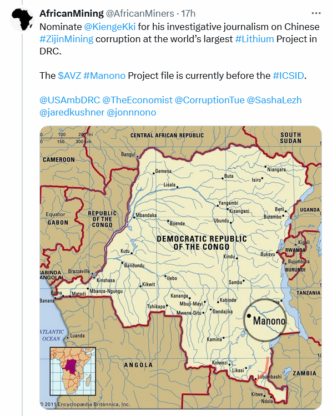Open the AfricanMining Africa-shaped profile avatar
This screenshot has height=416, width=332.
pyautogui.click(x=22, y=19)
